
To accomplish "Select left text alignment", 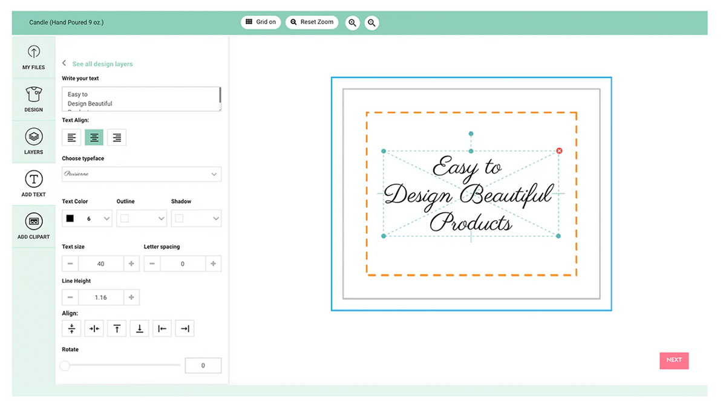I will 72,137.
